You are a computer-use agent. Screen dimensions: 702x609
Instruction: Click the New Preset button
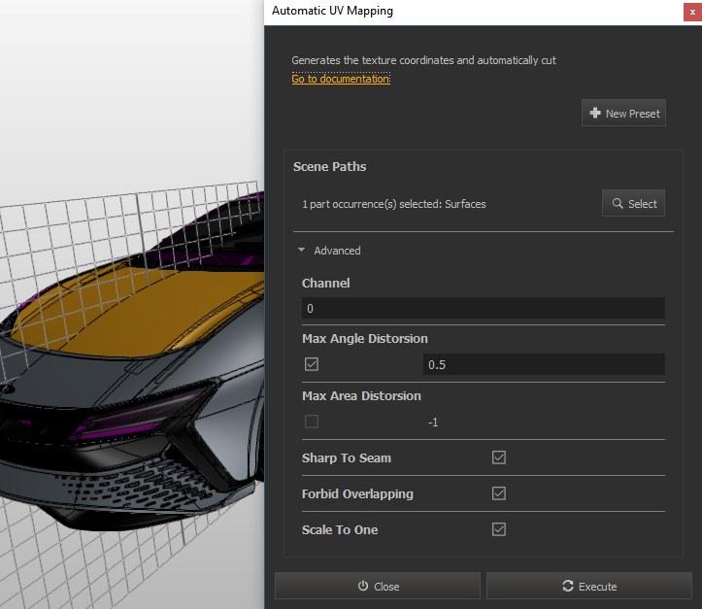pyautogui.click(x=623, y=114)
